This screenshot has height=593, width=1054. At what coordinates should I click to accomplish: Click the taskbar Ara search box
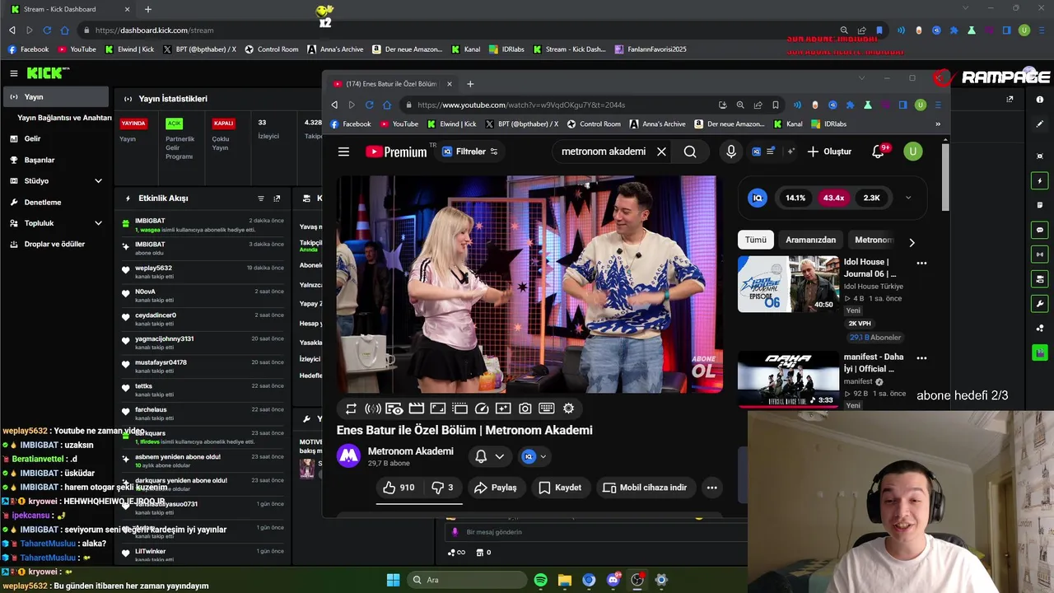tap(467, 580)
